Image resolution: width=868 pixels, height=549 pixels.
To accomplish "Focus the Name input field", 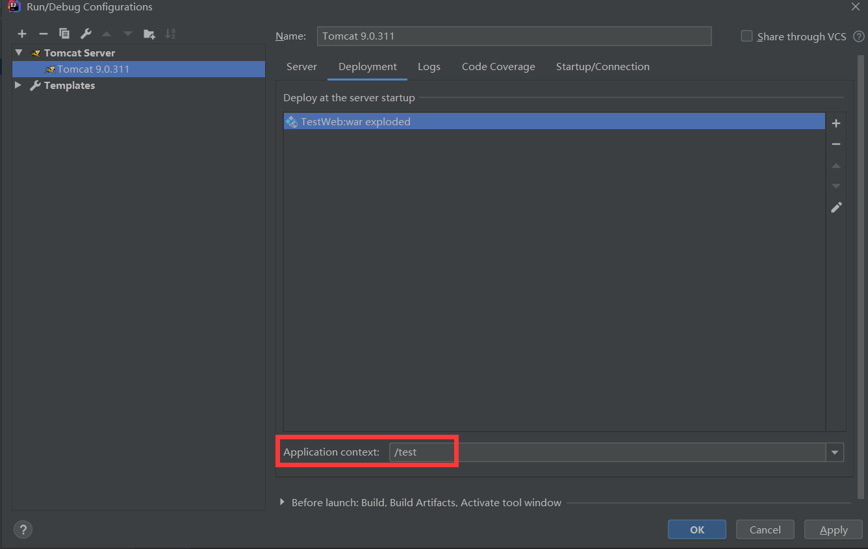I will click(x=514, y=36).
